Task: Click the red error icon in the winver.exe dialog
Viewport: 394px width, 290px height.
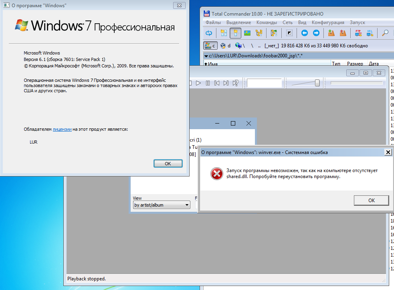Action: (x=216, y=174)
